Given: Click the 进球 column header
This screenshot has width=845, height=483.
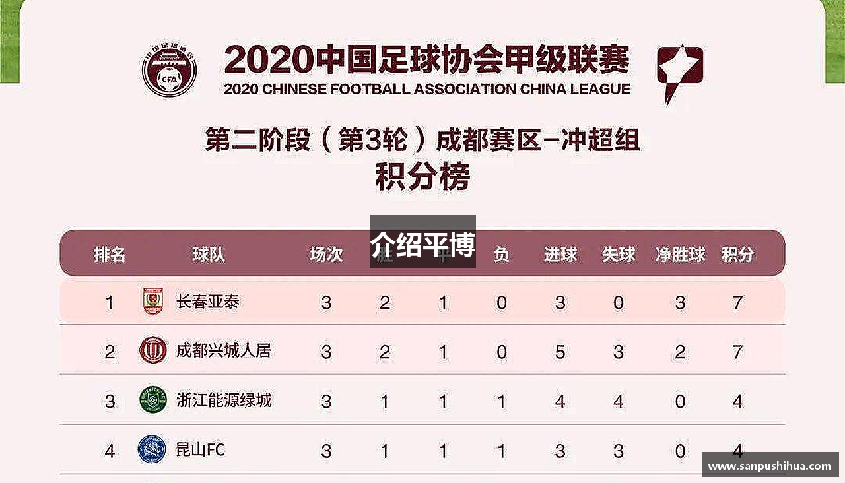Looking at the screenshot, I should [x=560, y=254].
